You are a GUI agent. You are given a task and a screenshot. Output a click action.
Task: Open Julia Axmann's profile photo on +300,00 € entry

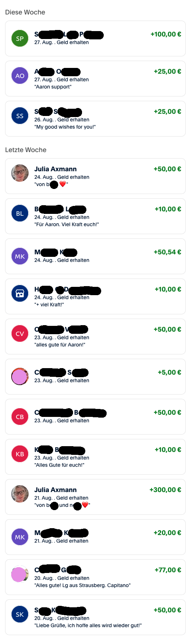coord(20,494)
